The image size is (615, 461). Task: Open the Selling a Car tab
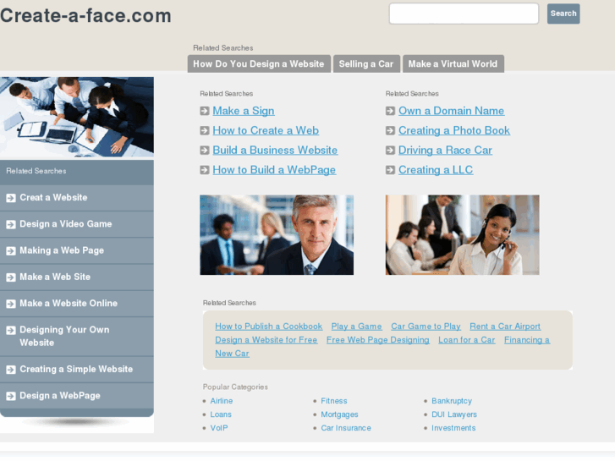tap(366, 64)
